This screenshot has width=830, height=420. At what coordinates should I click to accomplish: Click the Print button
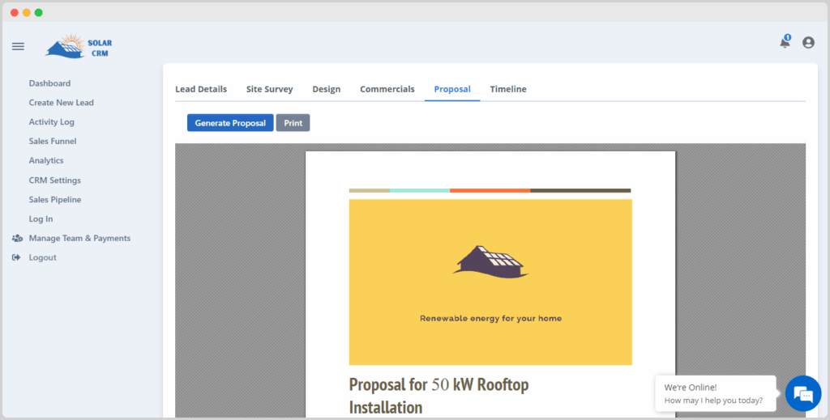pyautogui.click(x=293, y=123)
